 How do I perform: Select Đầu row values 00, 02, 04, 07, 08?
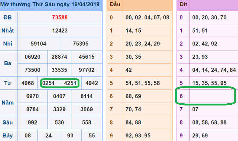click(147, 18)
